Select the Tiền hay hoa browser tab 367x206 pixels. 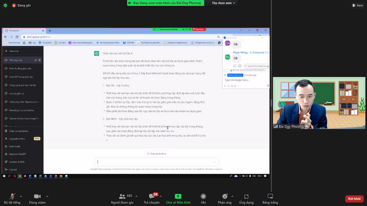tap(24, 30)
